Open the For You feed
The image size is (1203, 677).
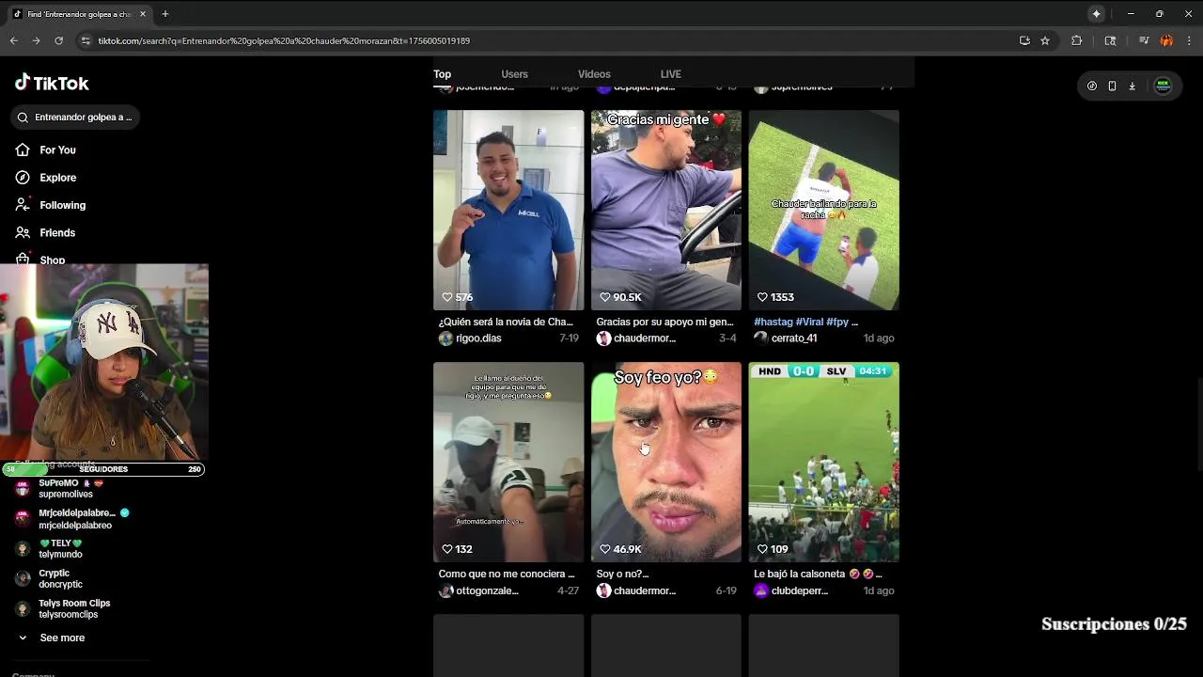tap(57, 150)
